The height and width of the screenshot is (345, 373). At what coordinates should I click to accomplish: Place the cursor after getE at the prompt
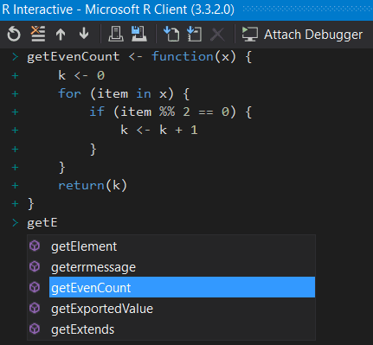(x=58, y=223)
